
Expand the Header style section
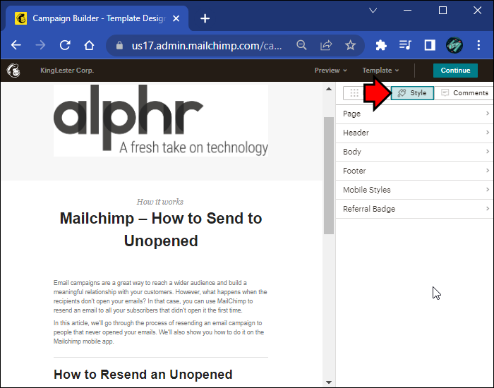[x=414, y=133]
